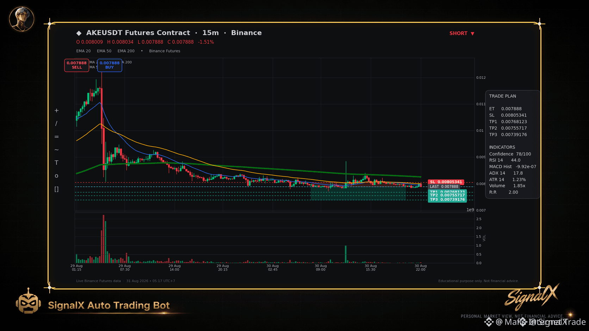Click the Binance exchange name in title
This screenshot has height=331, width=589.
tap(246, 33)
